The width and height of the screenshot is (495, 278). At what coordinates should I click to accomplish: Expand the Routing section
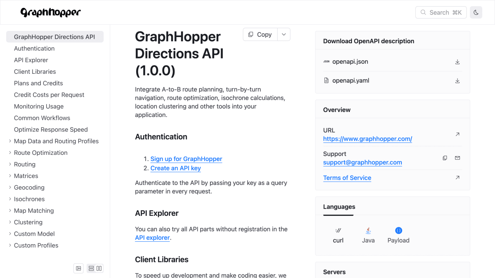pos(10,164)
